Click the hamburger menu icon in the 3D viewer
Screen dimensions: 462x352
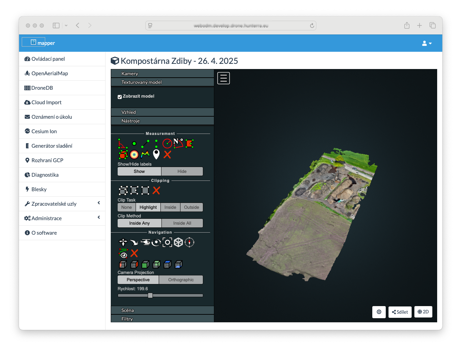[x=224, y=78]
